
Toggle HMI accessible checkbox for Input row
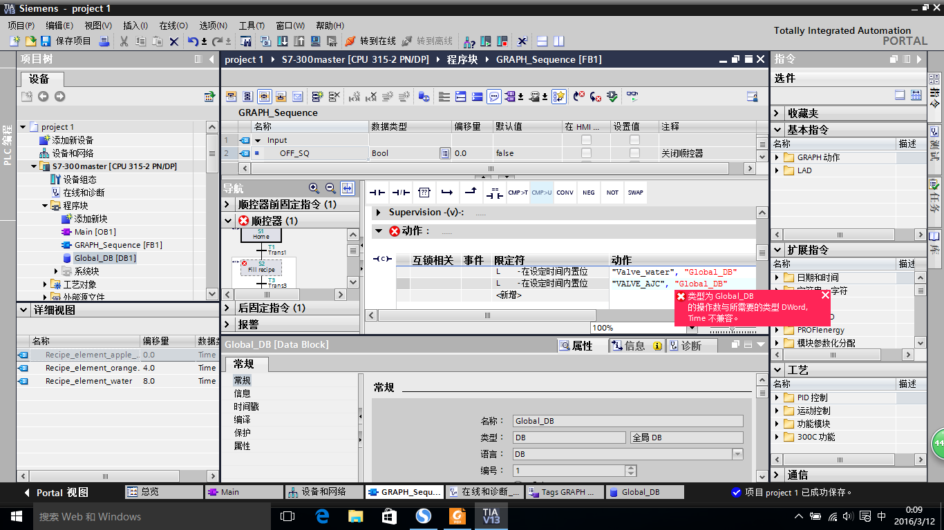pos(586,140)
